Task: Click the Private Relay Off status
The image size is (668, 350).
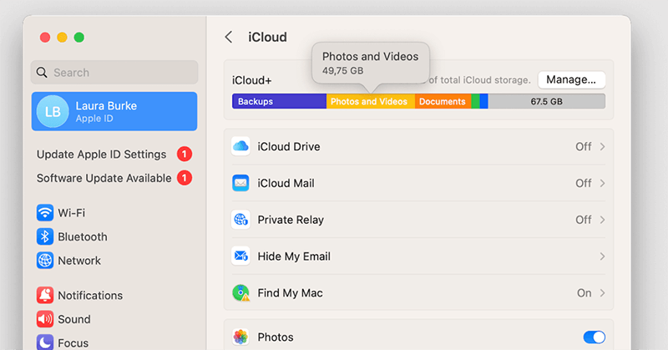Action: [x=583, y=220]
